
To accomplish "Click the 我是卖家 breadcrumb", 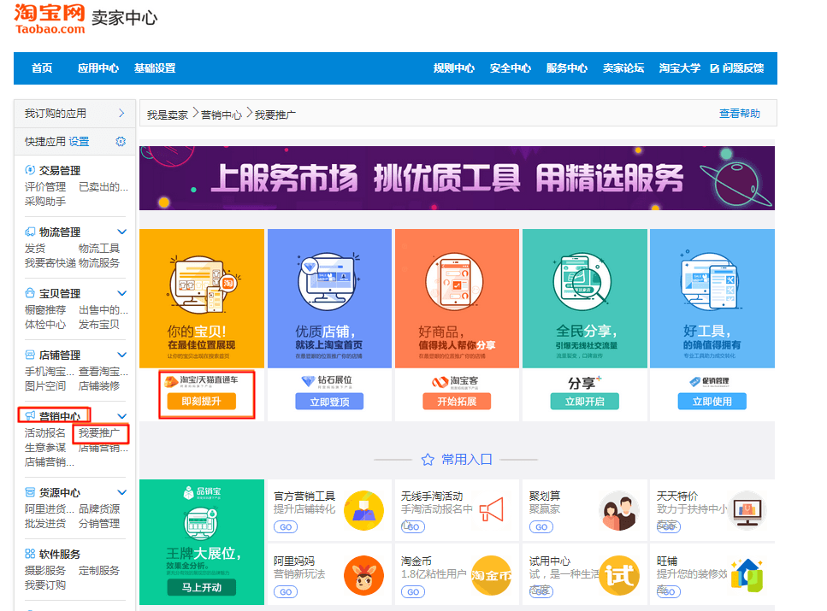I will pos(167,115).
